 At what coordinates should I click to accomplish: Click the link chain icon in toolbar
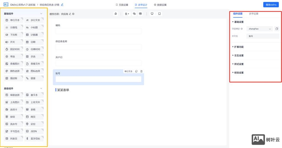point(134,14)
